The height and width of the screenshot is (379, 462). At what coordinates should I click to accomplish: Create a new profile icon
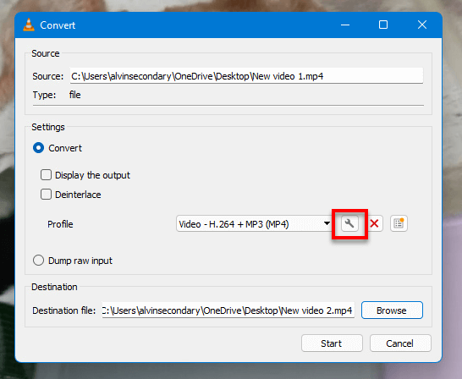pyautogui.click(x=399, y=224)
